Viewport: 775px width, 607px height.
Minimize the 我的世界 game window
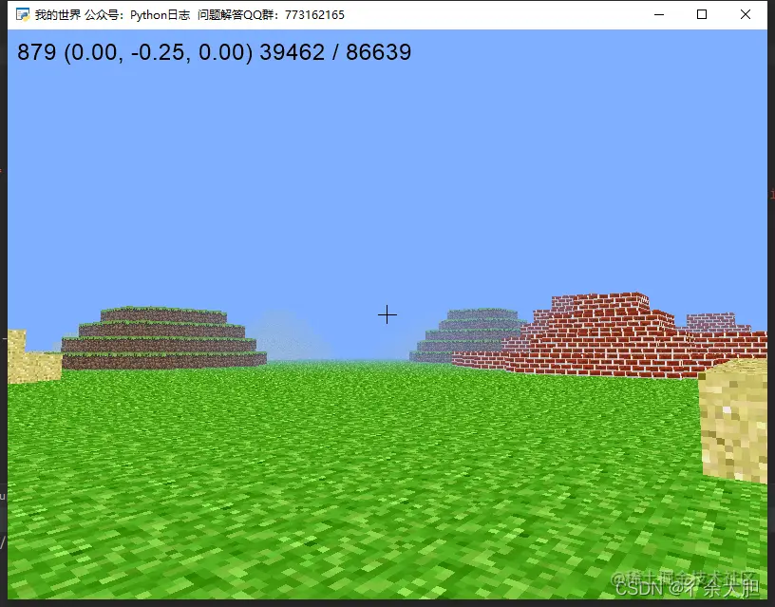click(x=659, y=15)
